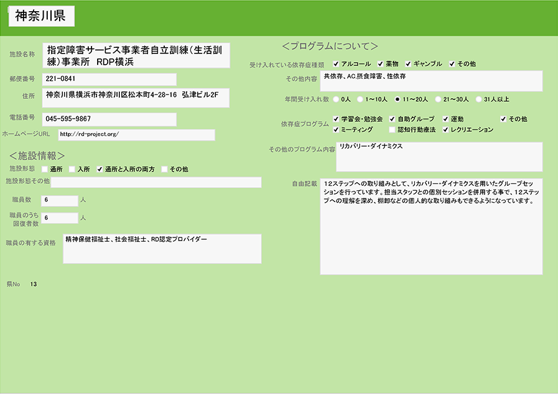Image resolution: width=558 pixels, height=394 pixels.
Task: Toggle the アルコール checkbox
Action: [337, 64]
